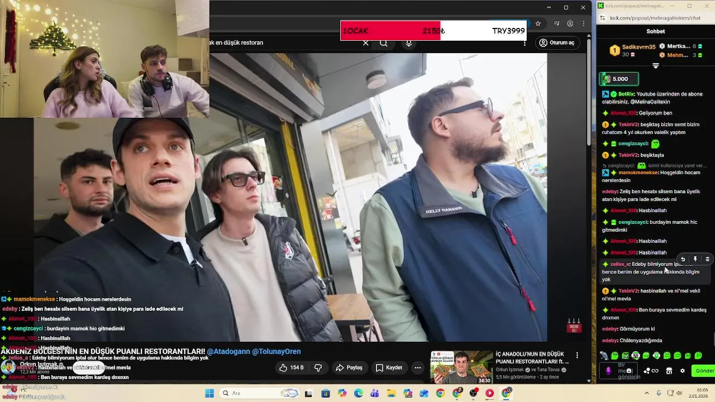The image size is (715, 402).
Task: Launch Copilot from the taskbar
Action: 342,393
